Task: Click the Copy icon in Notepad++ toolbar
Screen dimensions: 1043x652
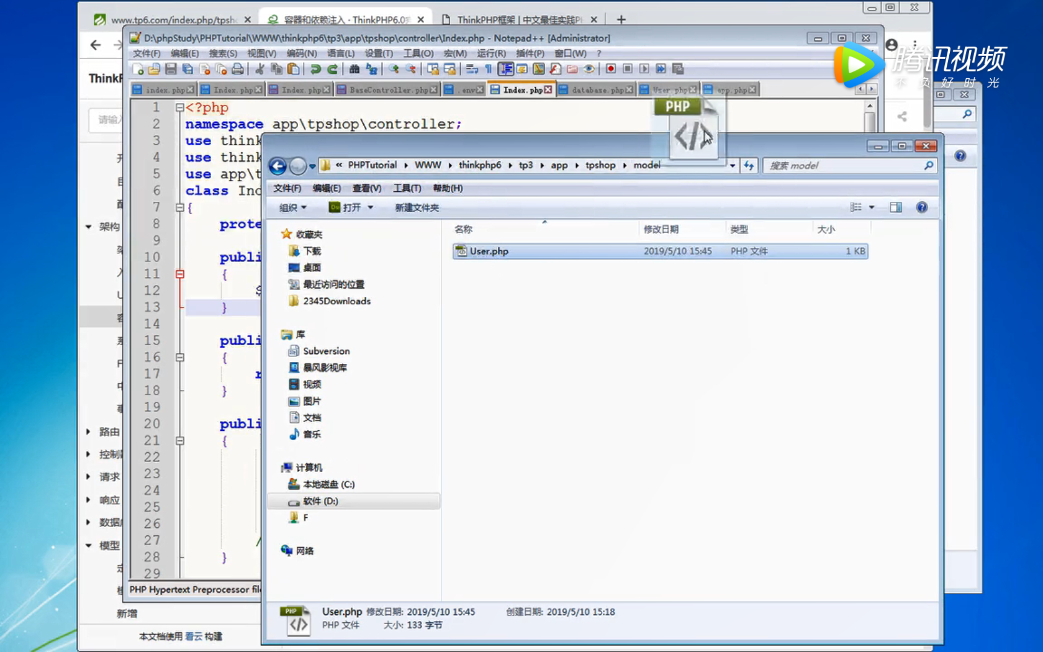Action: tap(277, 69)
